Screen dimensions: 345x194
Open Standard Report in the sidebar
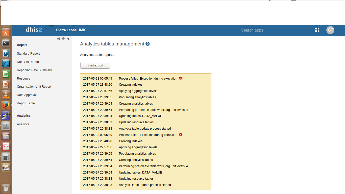(x=28, y=54)
